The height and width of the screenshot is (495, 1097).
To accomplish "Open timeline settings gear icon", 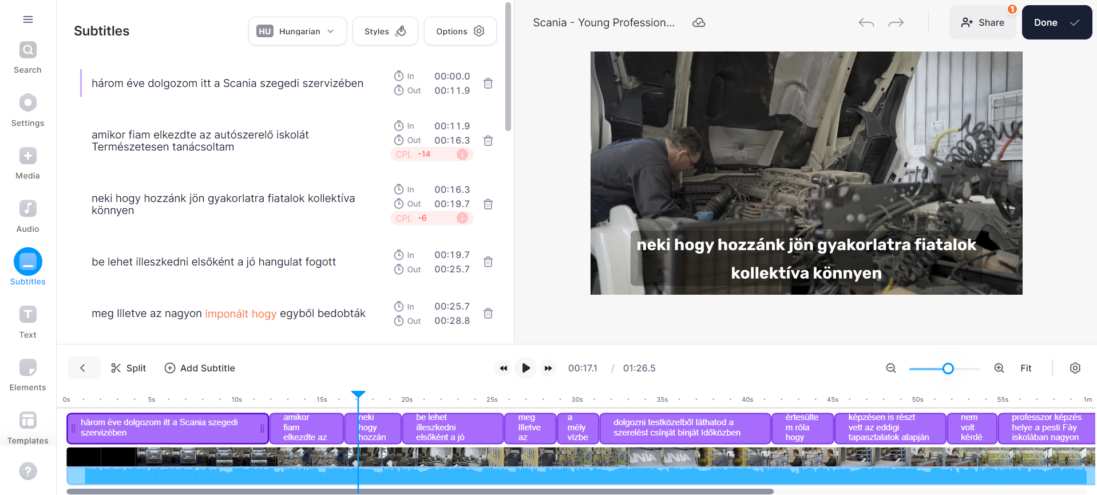I will (1075, 368).
